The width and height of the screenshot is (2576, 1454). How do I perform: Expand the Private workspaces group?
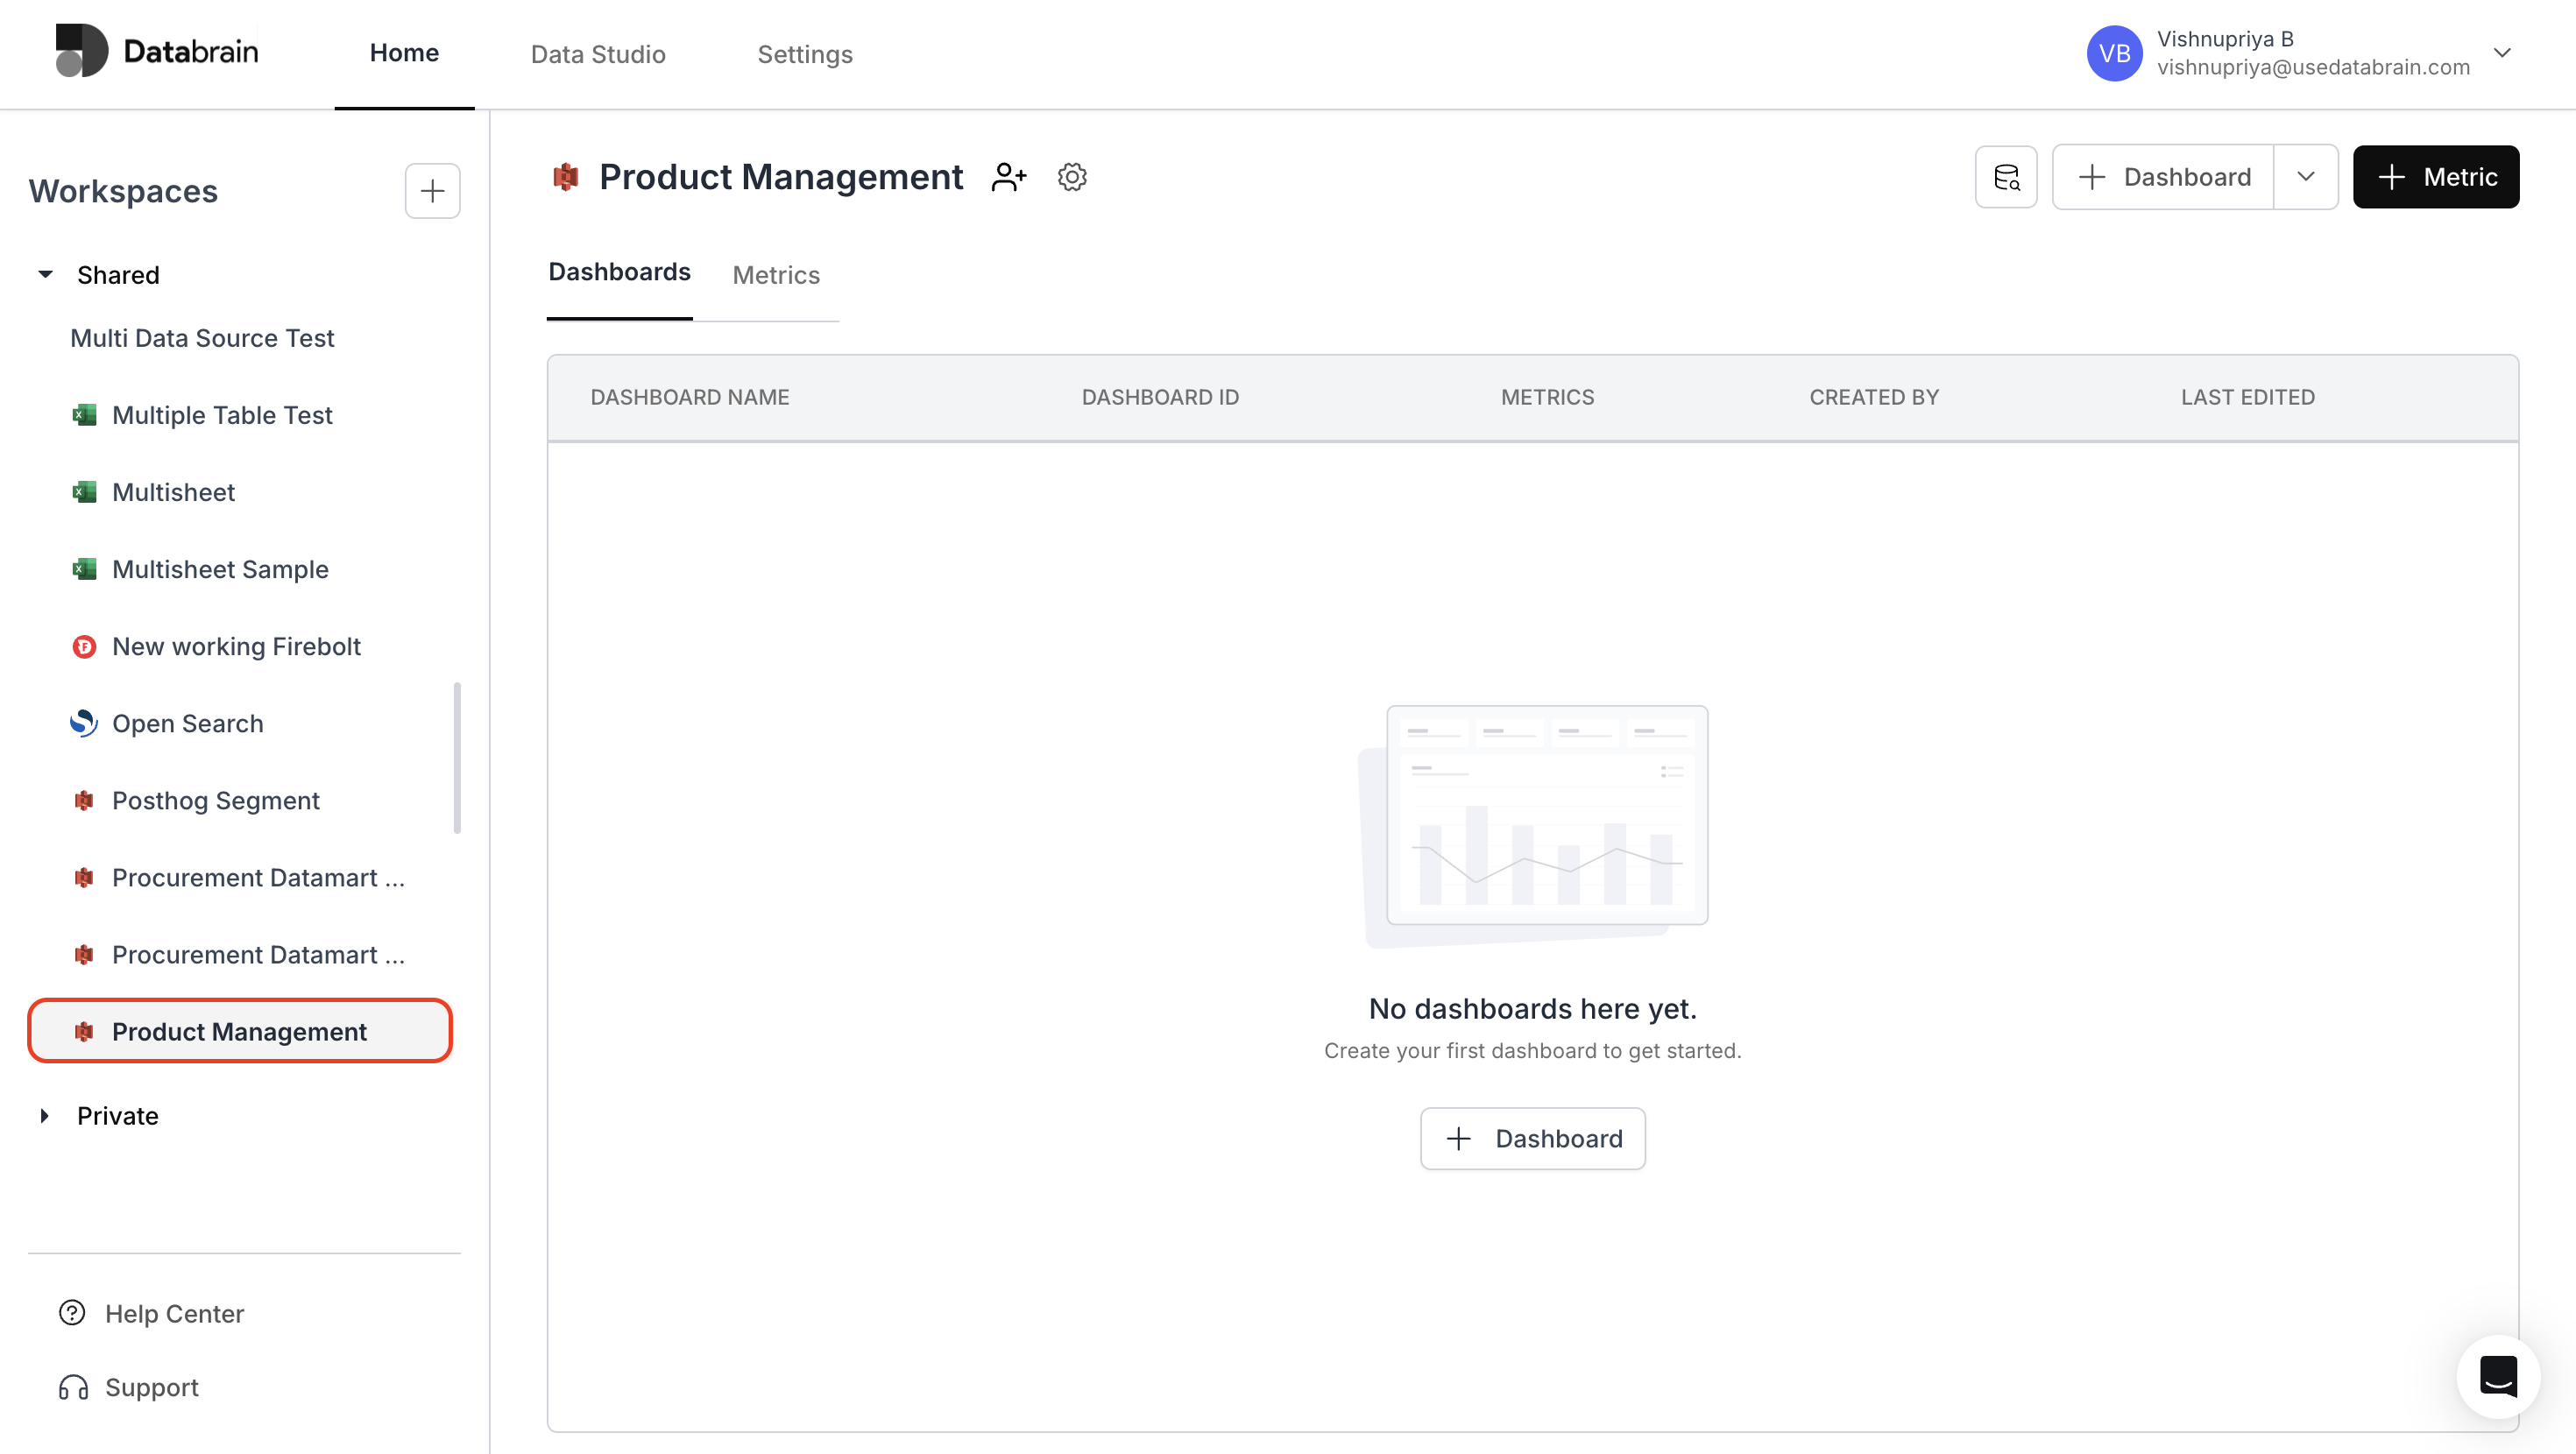click(45, 1115)
